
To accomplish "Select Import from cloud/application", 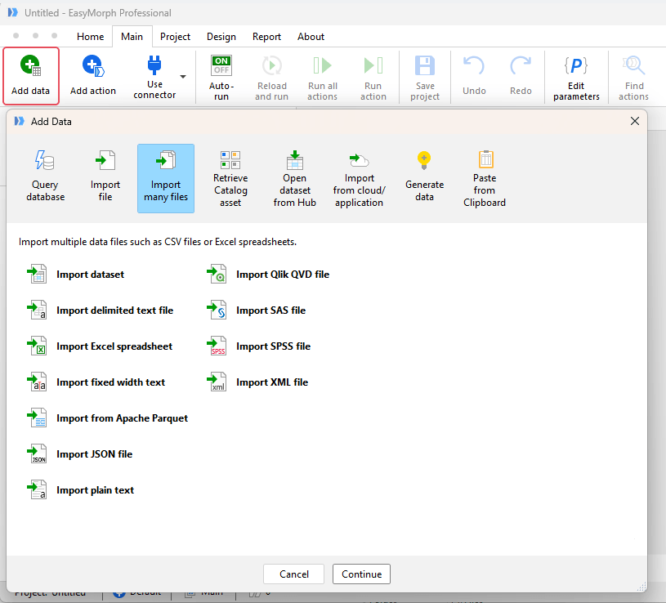I will (360, 178).
